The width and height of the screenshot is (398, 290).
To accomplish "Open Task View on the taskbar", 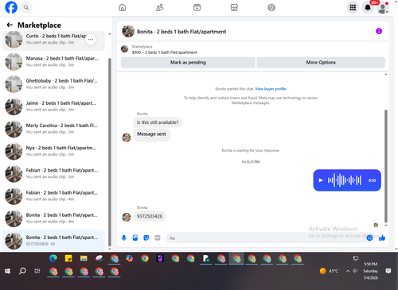I will click(37, 271).
